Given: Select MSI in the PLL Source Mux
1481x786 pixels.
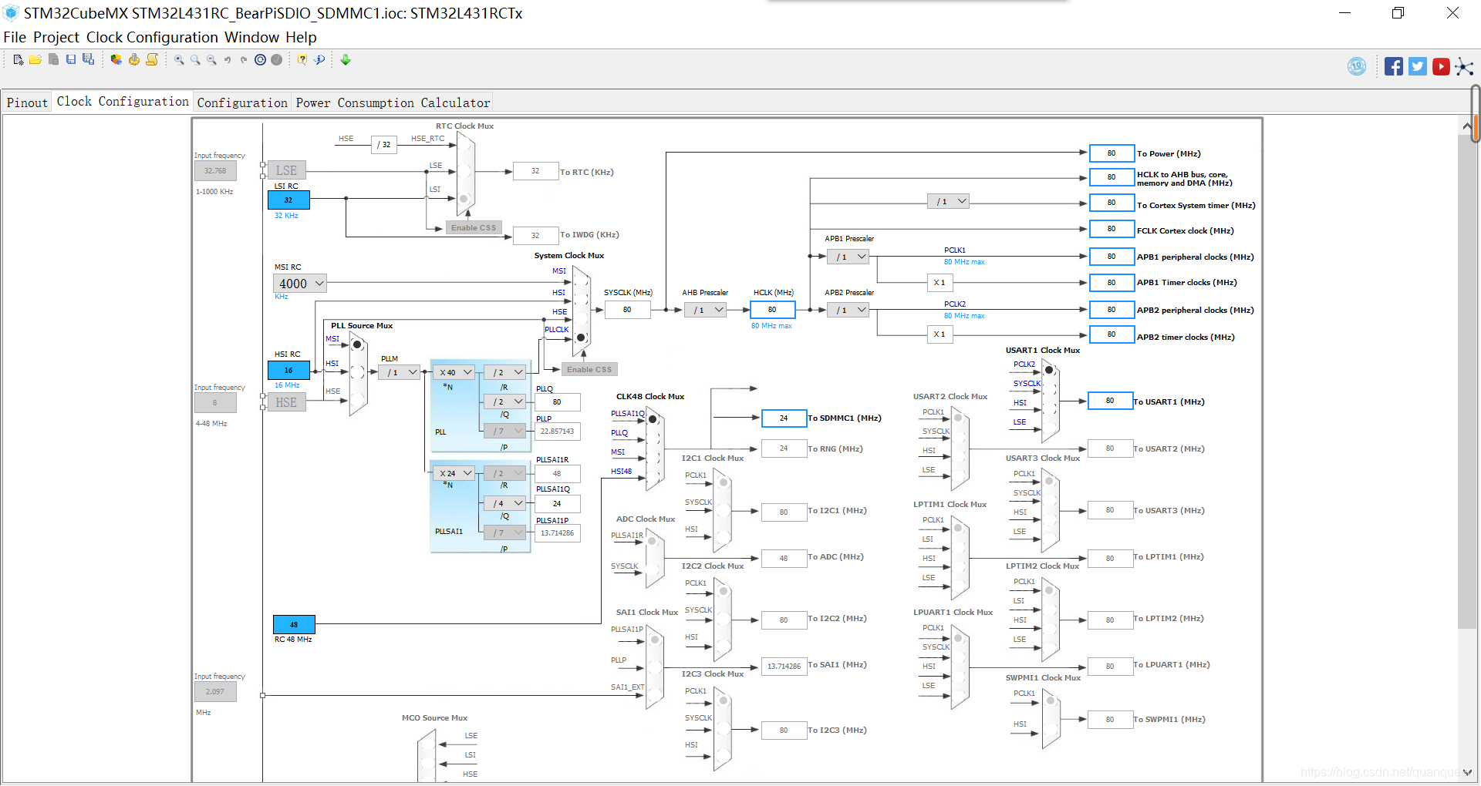Looking at the screenshot, I should point(357,344).
